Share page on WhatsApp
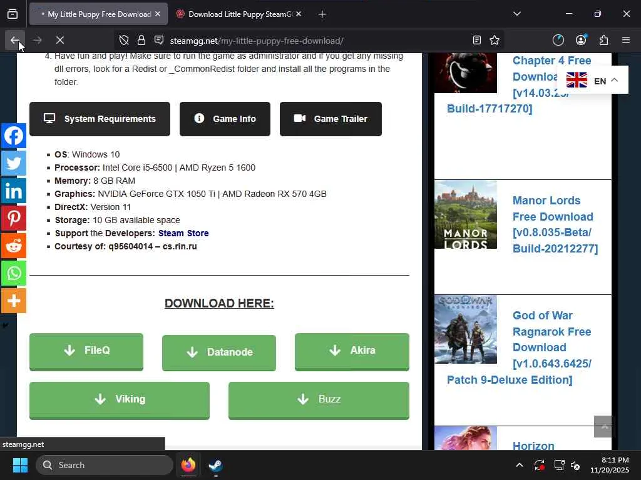This screenshot has width=641, height=480. click(14, 273)
